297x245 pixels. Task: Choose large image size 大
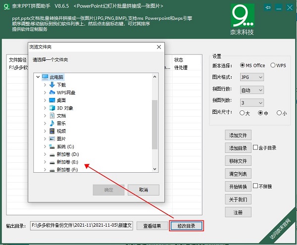coord(242,113)
